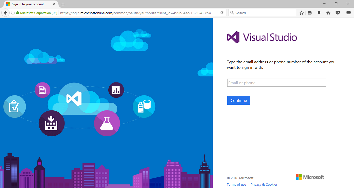The image size is (354, 188).
Task: Go to Home page icon
Action: [x=328, y=13]
